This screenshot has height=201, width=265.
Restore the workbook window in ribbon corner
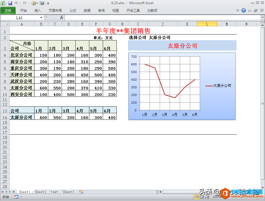pos(256,10)
